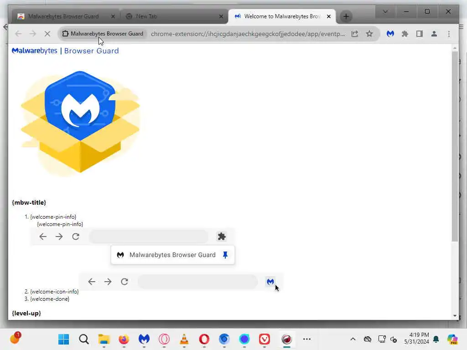Open the Extensions puzzle piece menu
This screenshot has height=350, width=467.
(x=405, y=34)
